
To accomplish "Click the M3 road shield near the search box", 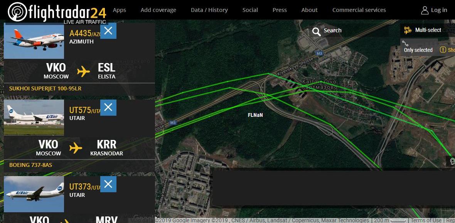I will tap(320, 53).
